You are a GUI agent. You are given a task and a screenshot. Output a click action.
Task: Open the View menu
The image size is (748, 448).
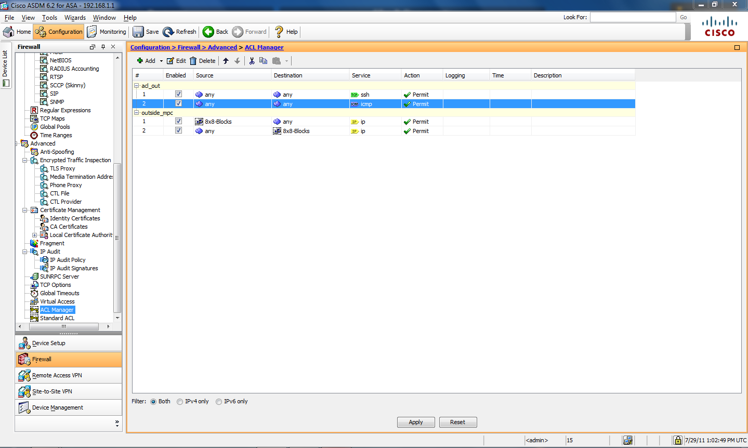(x=28, y=18)
